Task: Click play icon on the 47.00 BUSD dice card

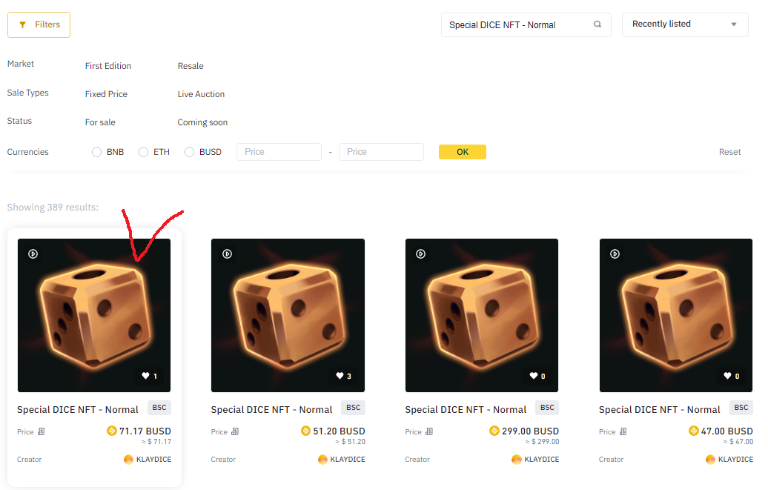Action: (x=615, y=254)
